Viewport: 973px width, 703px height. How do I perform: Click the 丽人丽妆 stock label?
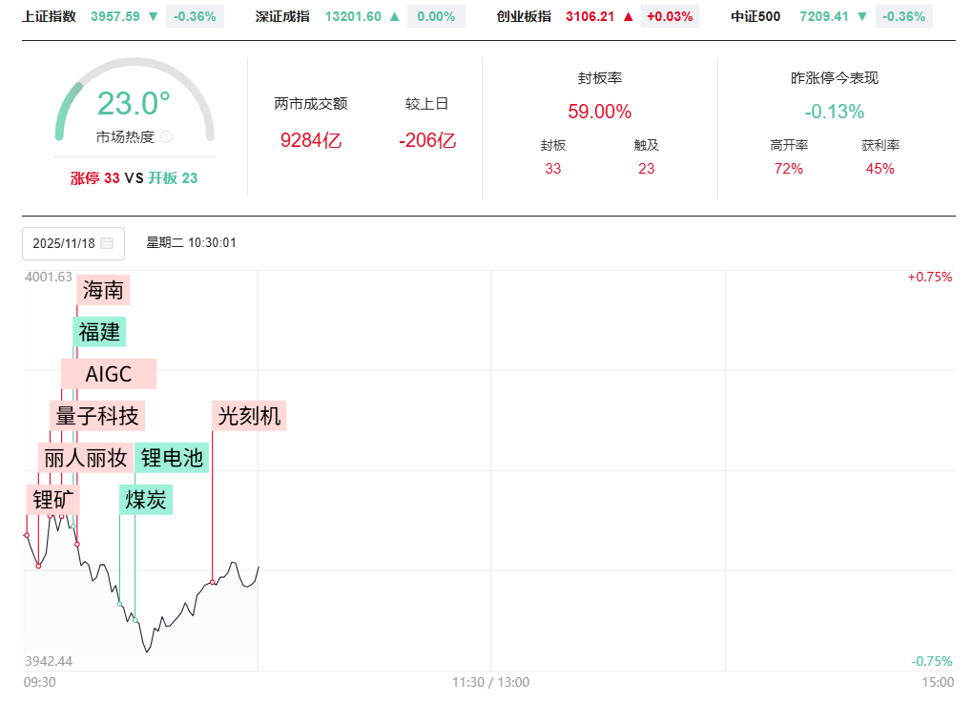coord(85,458)
